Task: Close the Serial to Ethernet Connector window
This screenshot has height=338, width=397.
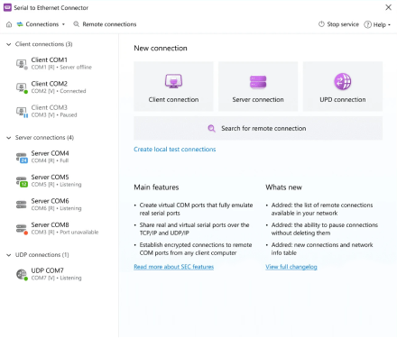Action: [x=388, y=7]
